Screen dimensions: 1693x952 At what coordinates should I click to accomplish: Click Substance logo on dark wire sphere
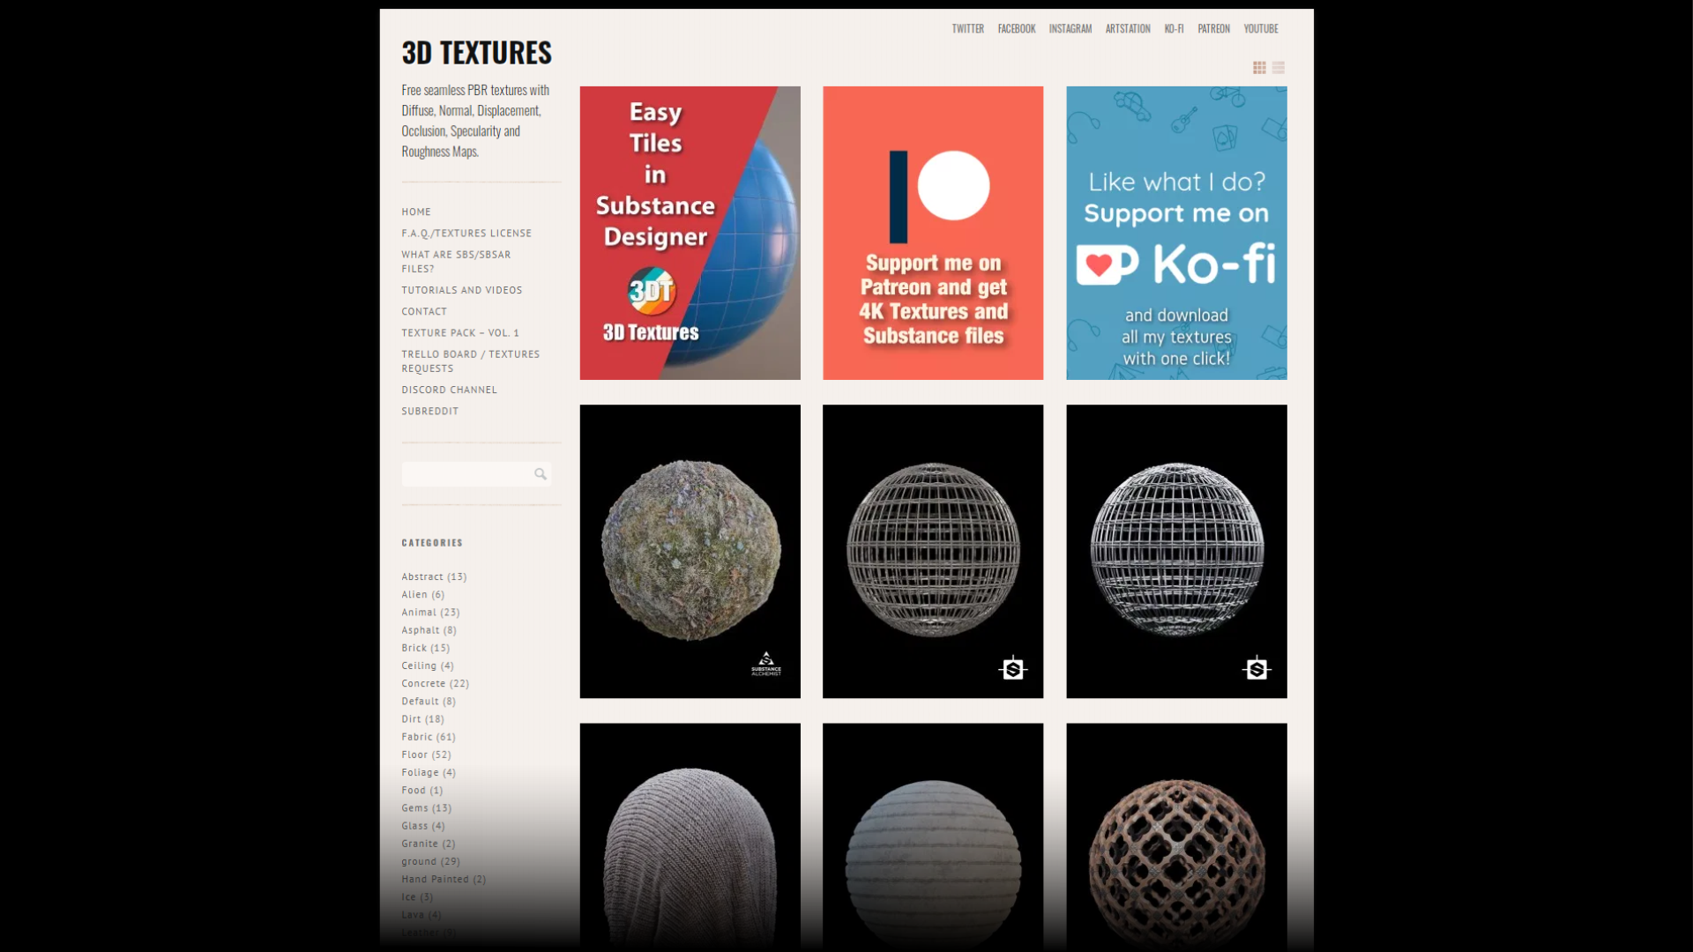(1013, 669)
